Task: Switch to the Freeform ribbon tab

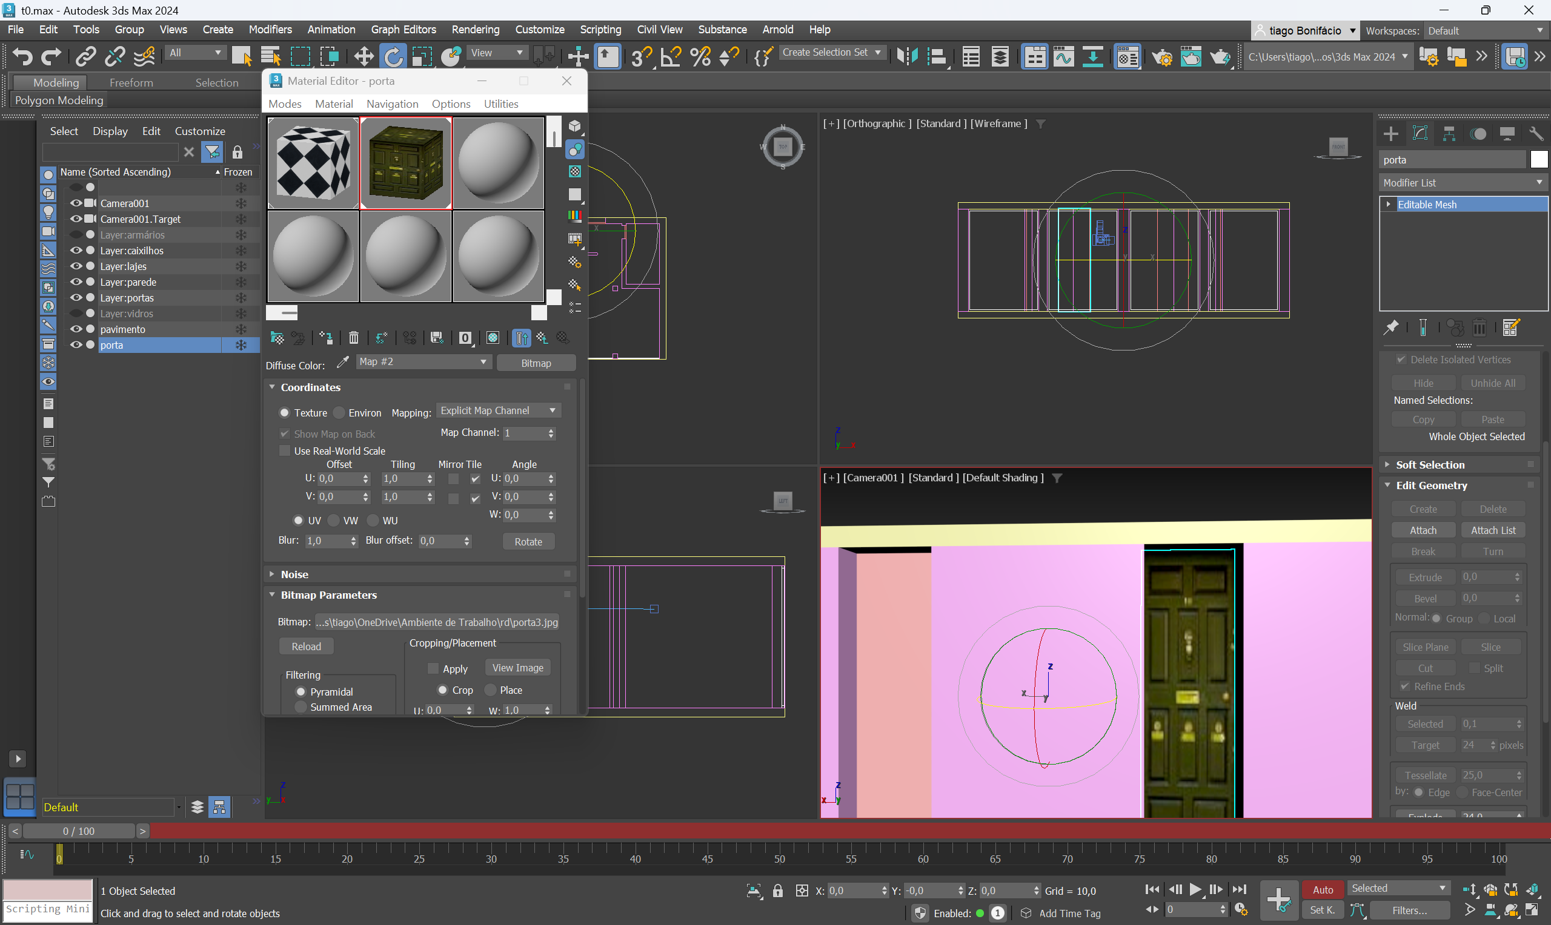Action: pyautogui.click(x=131, y=82)
